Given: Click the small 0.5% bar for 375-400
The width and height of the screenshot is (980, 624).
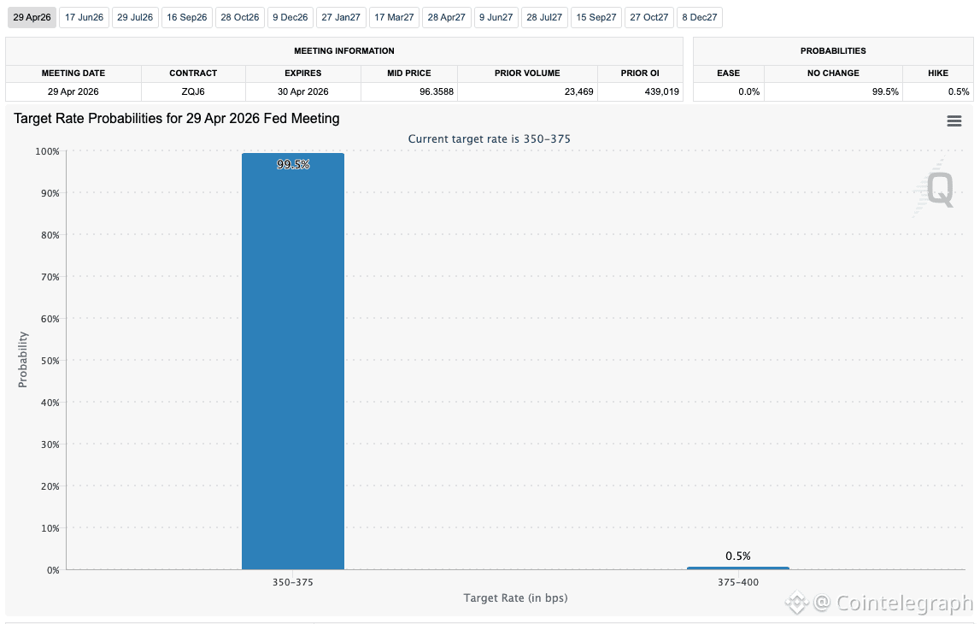Looking at the screenshot, I should tap(738, 568).
